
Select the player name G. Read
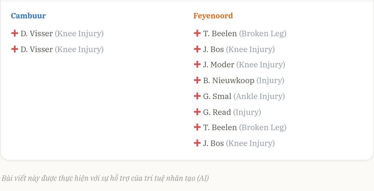coord(217,112)
